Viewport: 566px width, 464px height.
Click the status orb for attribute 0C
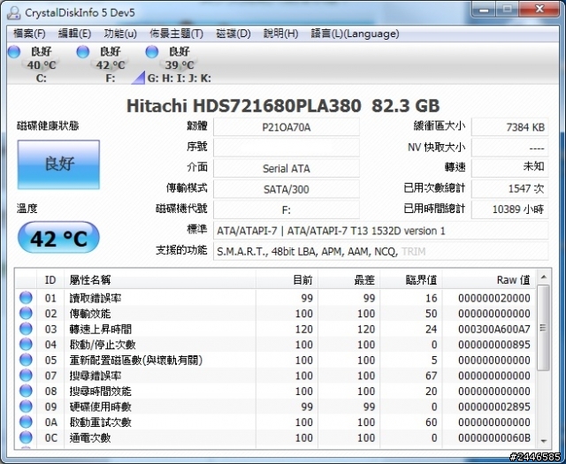pyautogui.click(x=27, y=437)
